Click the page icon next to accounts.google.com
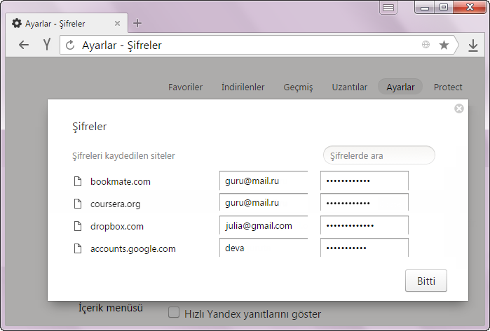 78,248
